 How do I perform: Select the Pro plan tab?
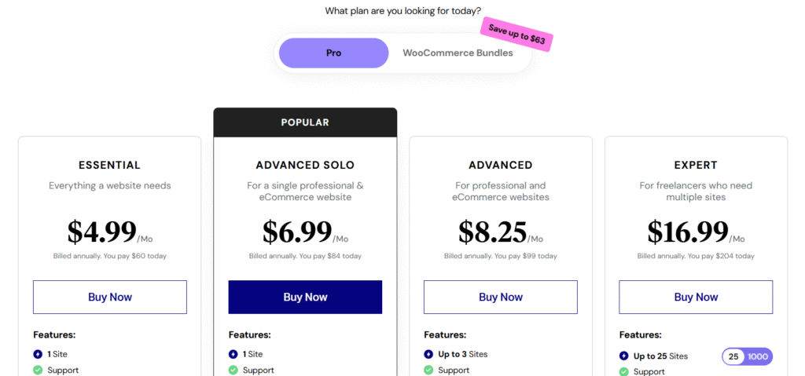click(334, 53)
